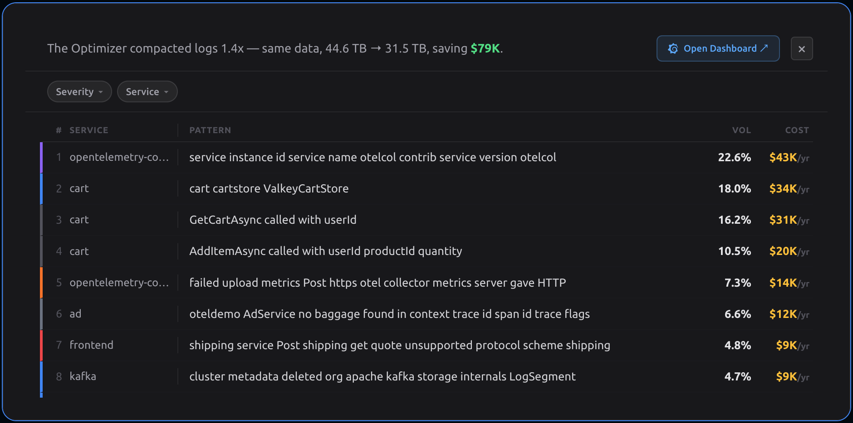Click the PATTERN column header
The width and height of the screenshot is (853, 423).
pos(210,130)
